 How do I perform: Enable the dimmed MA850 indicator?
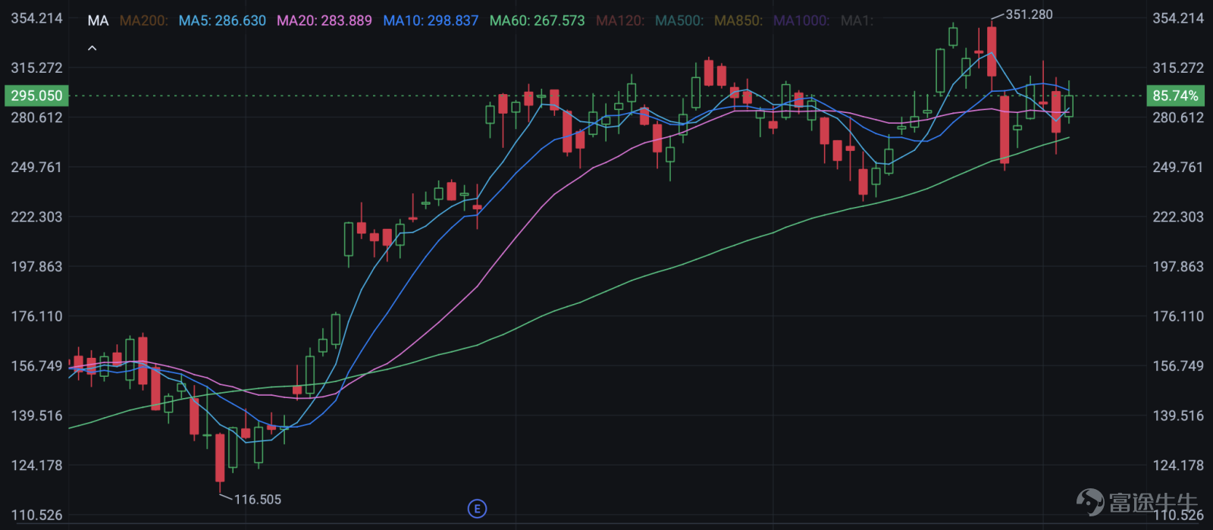click(738, 20)
